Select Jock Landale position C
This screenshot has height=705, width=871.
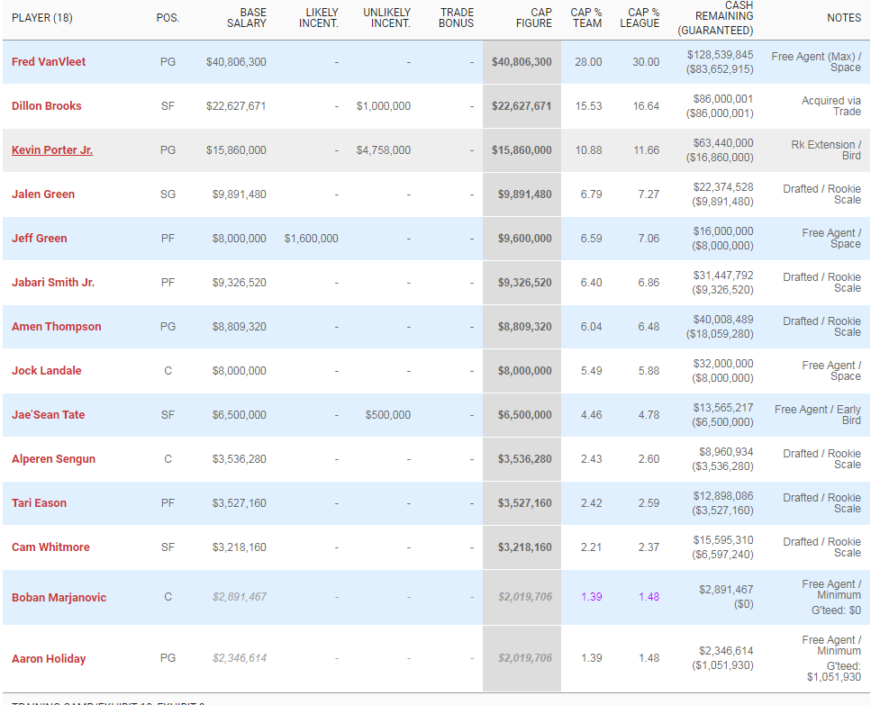point(168,370)
